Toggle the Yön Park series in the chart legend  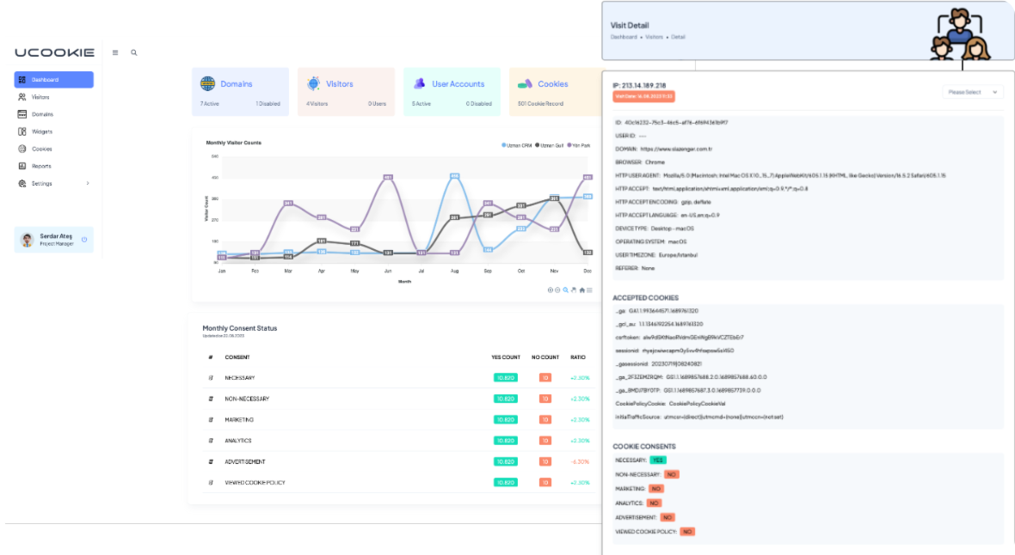tap(581, 145)
